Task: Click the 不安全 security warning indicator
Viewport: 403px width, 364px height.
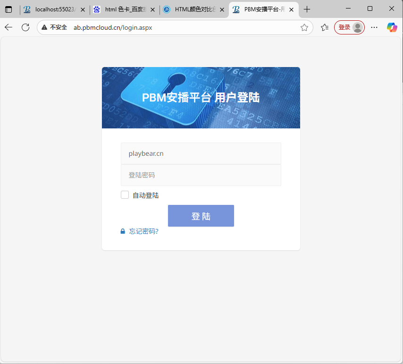Action: click(54, 27)
